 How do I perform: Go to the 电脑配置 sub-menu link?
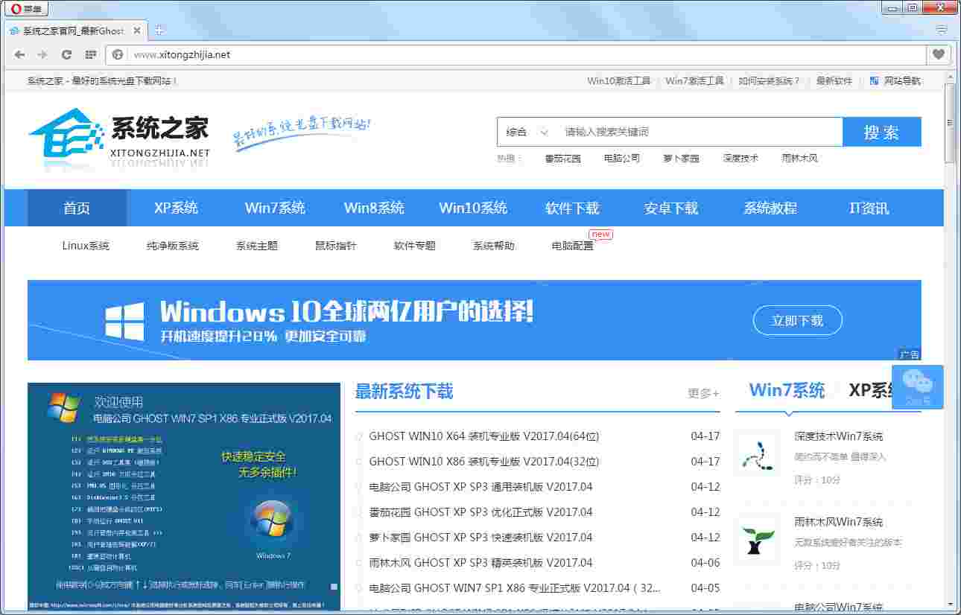coord(573,246)
